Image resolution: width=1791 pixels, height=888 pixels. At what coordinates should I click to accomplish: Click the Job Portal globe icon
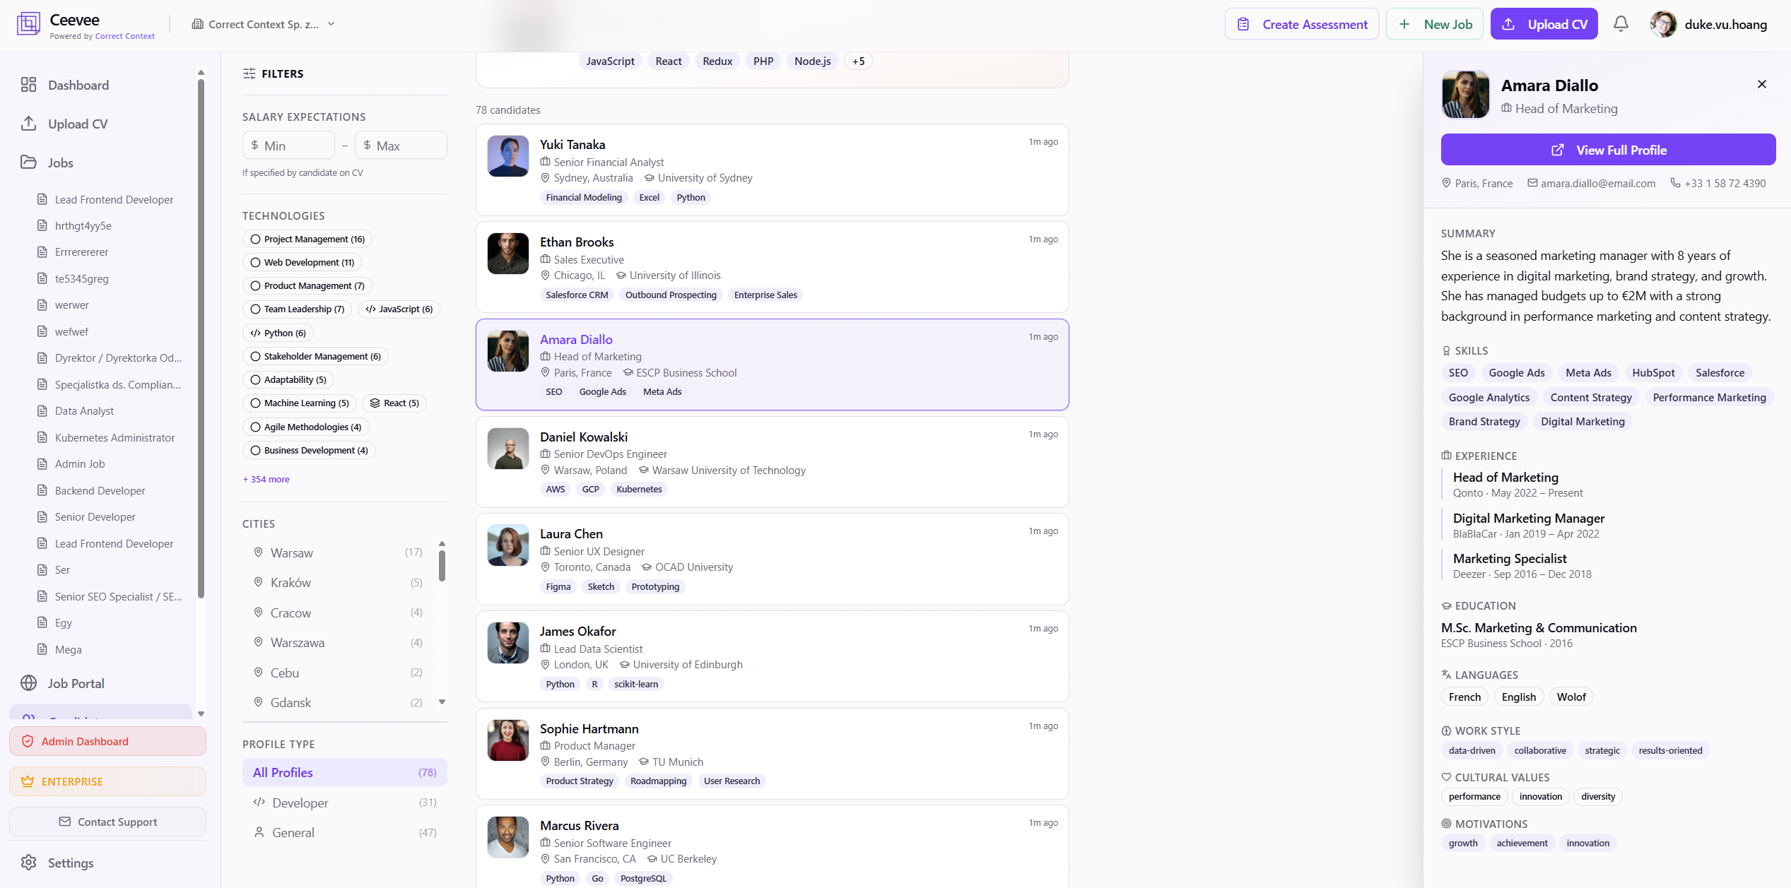(28, 683)
